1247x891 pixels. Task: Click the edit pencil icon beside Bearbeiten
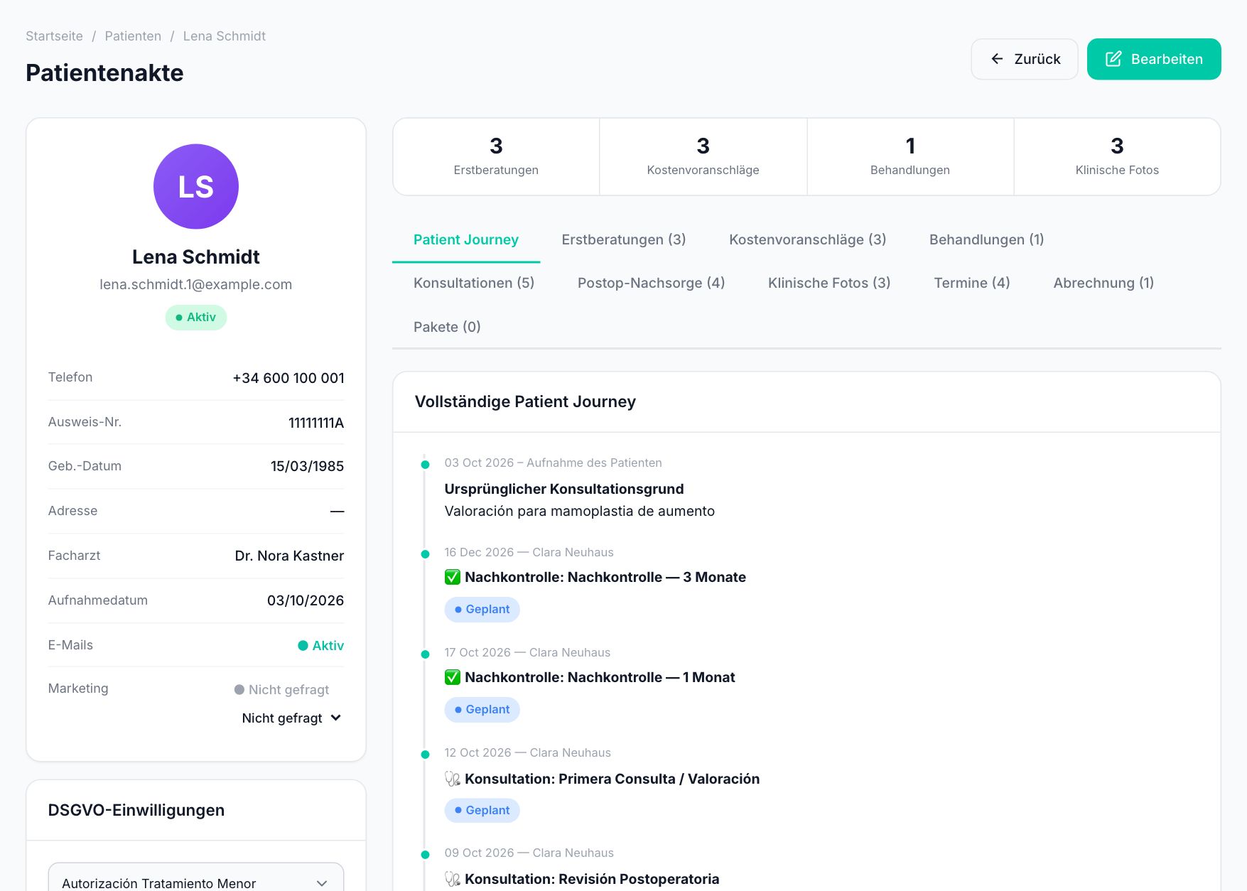1113,59
